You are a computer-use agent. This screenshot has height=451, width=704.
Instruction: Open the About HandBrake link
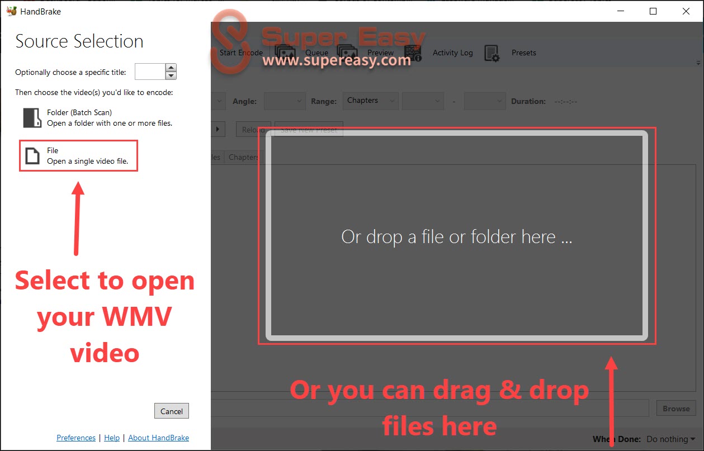coord(159,438)
